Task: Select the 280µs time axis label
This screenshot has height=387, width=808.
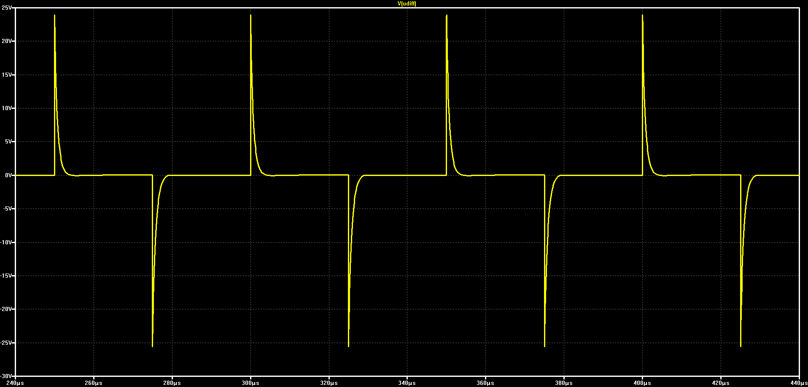Action: (x=172, y=383)
